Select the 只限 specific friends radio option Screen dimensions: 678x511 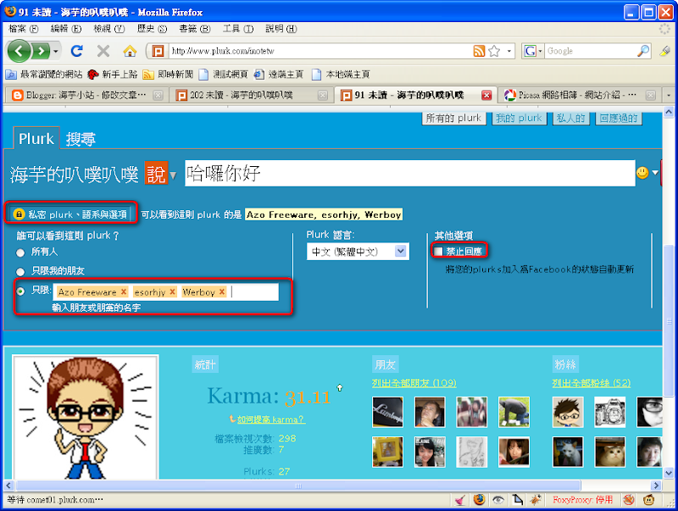[x=20, y=292]
